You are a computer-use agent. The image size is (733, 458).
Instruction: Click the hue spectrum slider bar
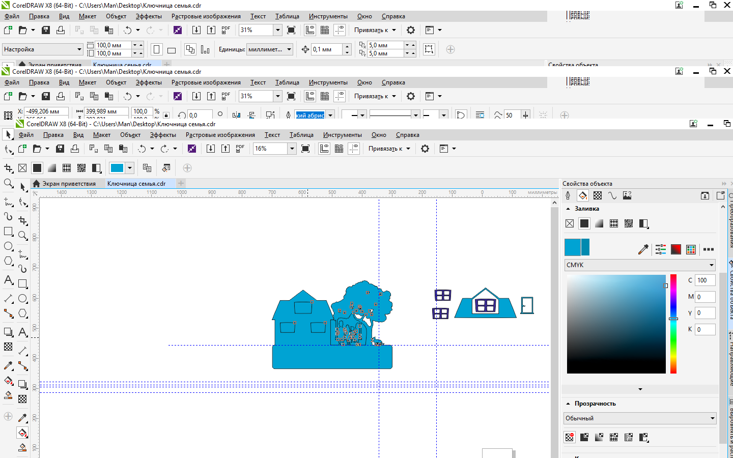[673, 324]
